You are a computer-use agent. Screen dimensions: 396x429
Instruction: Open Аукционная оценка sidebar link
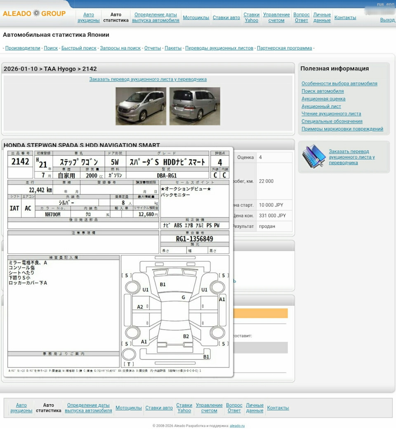point(323,99)
